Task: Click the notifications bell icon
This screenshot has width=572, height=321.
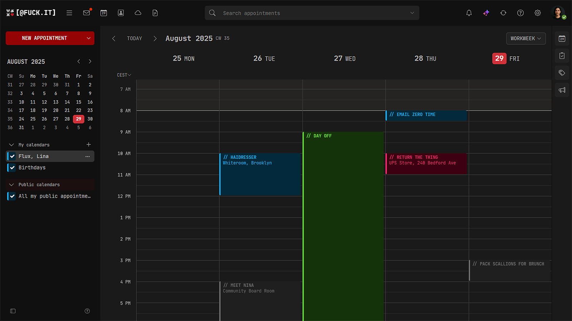Action: click(x=469, y=13)
